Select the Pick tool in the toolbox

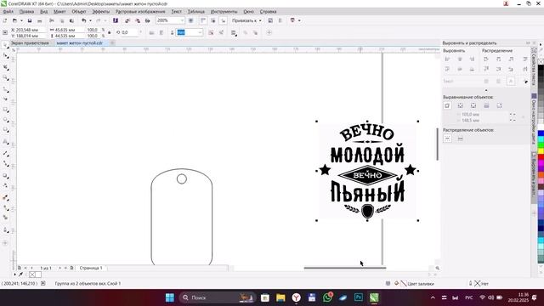(5, 45)
